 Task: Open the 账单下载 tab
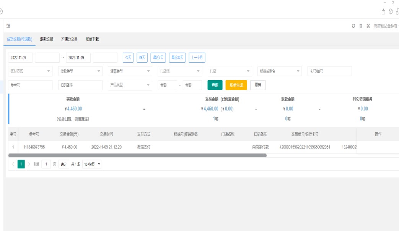[92, 39]
